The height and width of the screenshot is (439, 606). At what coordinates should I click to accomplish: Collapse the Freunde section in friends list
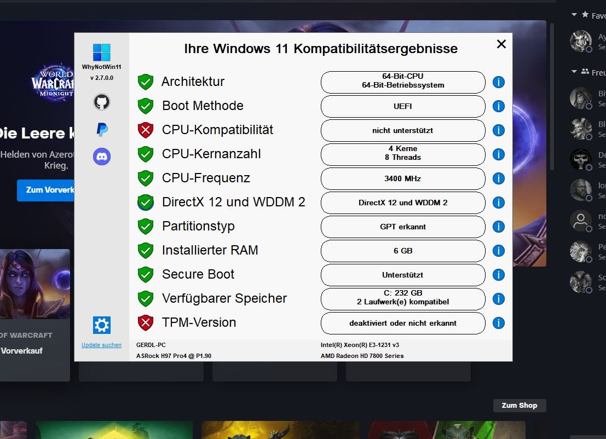(574, 72)
